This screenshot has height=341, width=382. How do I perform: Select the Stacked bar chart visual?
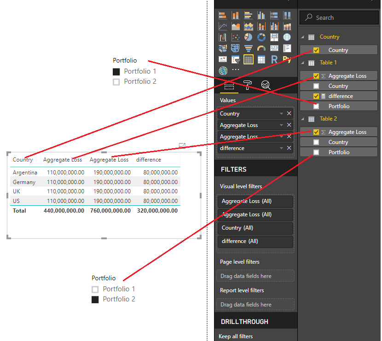(222, 15)
